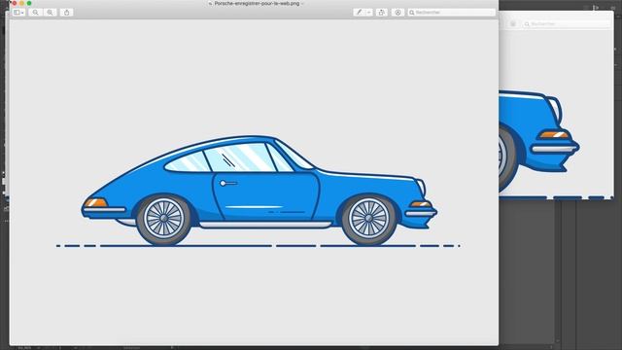Open the highlight pen dropdown arrow
622x350 pixels.
click(369, 13)
